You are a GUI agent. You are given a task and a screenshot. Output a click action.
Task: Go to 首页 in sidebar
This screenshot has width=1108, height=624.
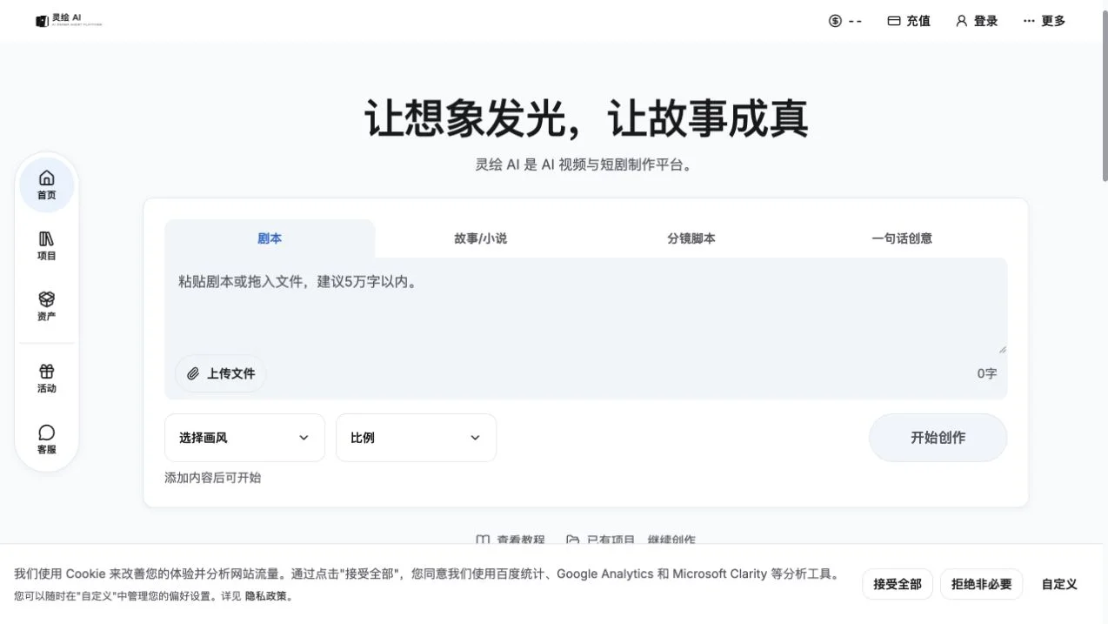click(47, 185)
